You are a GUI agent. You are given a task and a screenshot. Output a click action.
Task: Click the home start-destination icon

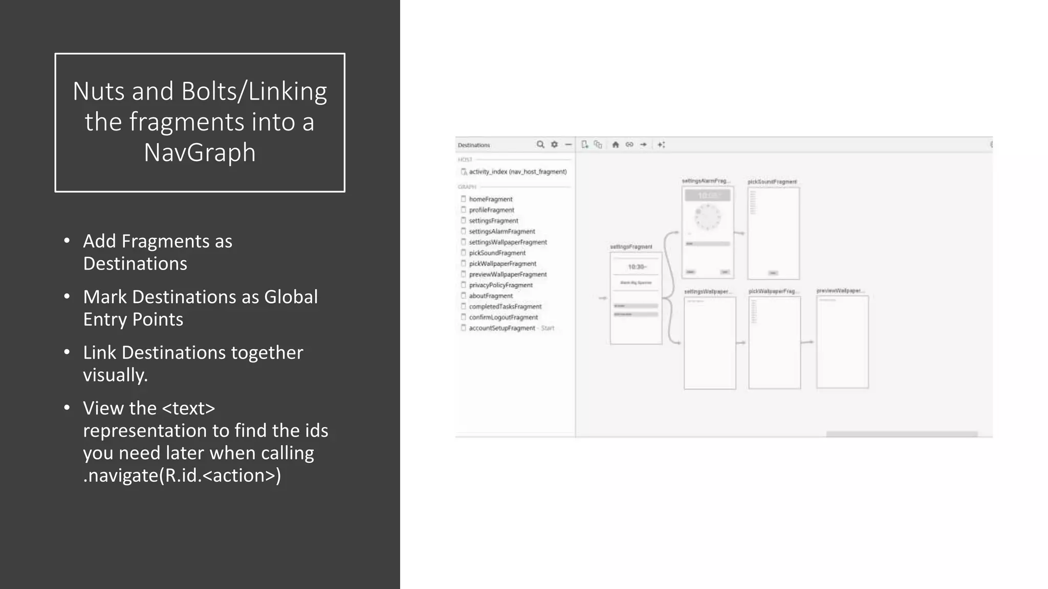(616, 145)
